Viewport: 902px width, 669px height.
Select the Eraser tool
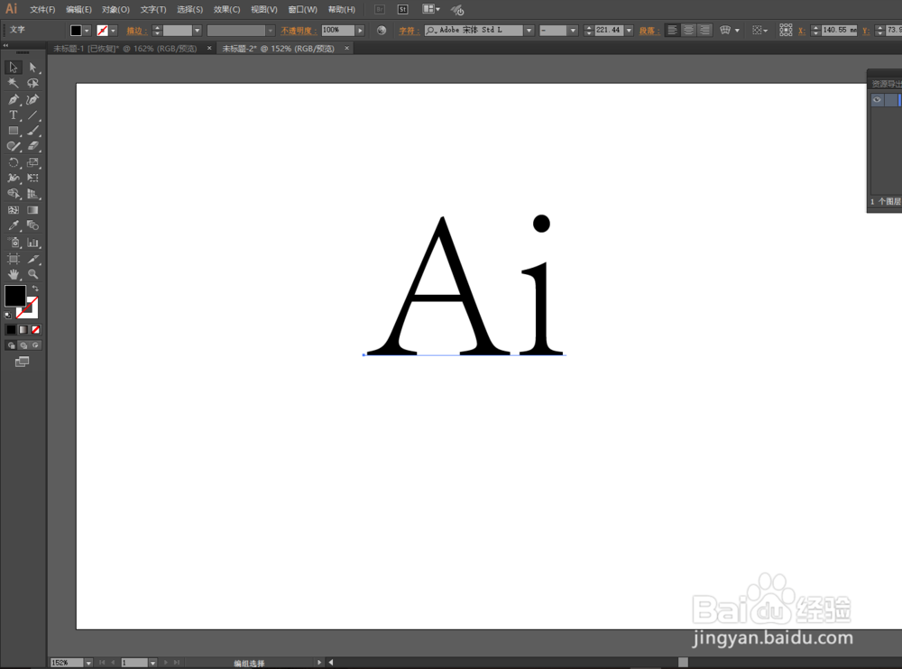point(32,146)
